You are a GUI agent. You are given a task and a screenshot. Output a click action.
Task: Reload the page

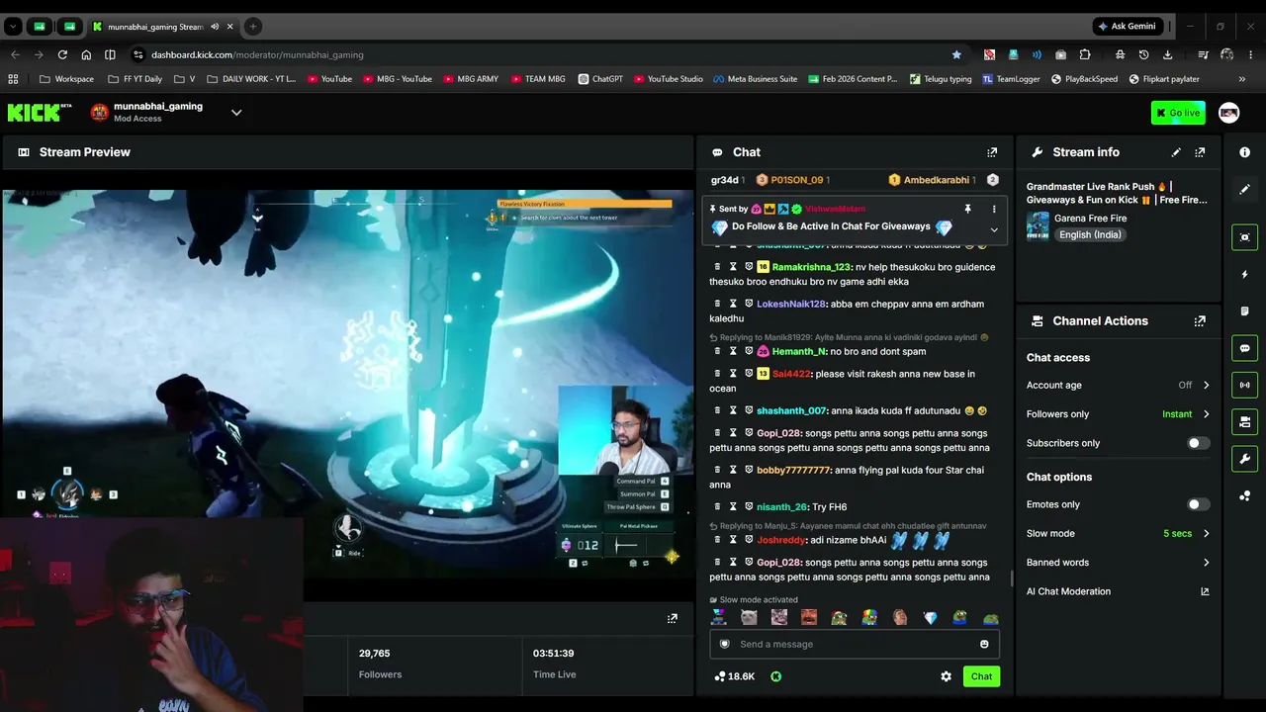point(62,54)
